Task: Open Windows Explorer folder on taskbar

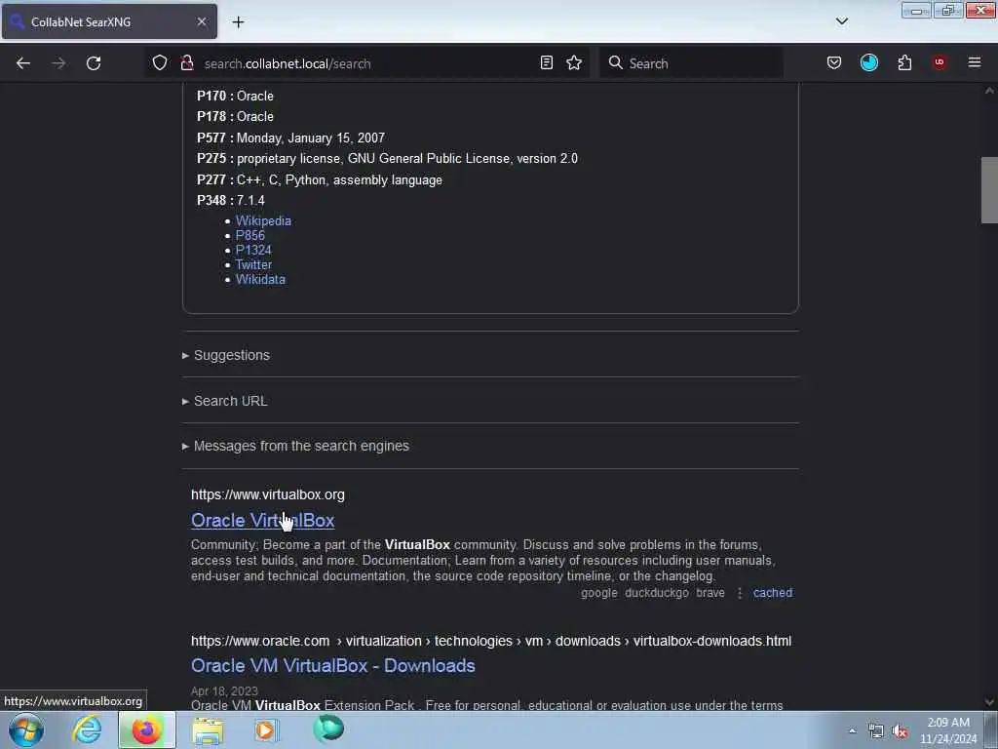Action: [208, 730]
